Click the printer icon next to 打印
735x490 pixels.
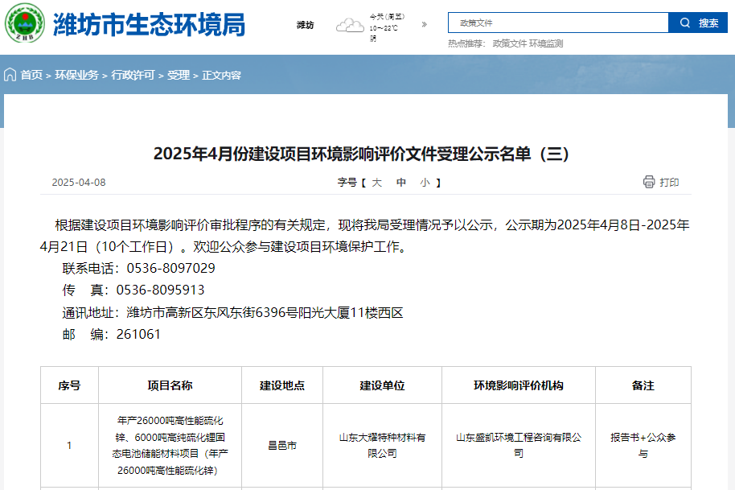pyautogui.click(x=647, y=183)
